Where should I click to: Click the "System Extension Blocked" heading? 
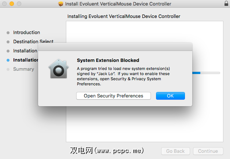click(x=108, y=60)
